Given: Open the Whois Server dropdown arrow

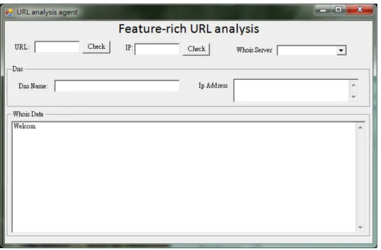Looking at the screenshot, I should (341, 50).
